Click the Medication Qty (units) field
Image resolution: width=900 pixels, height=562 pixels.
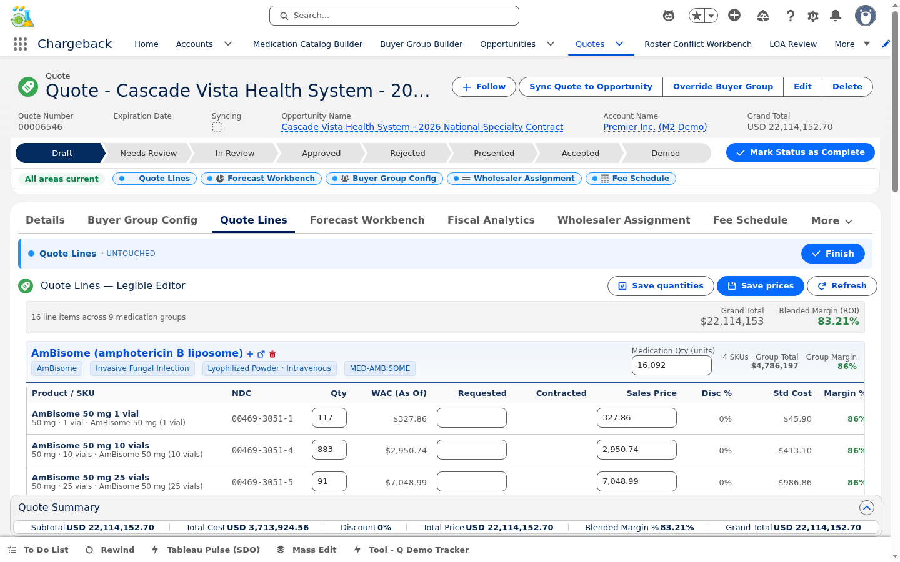click(x=672, y=365)
